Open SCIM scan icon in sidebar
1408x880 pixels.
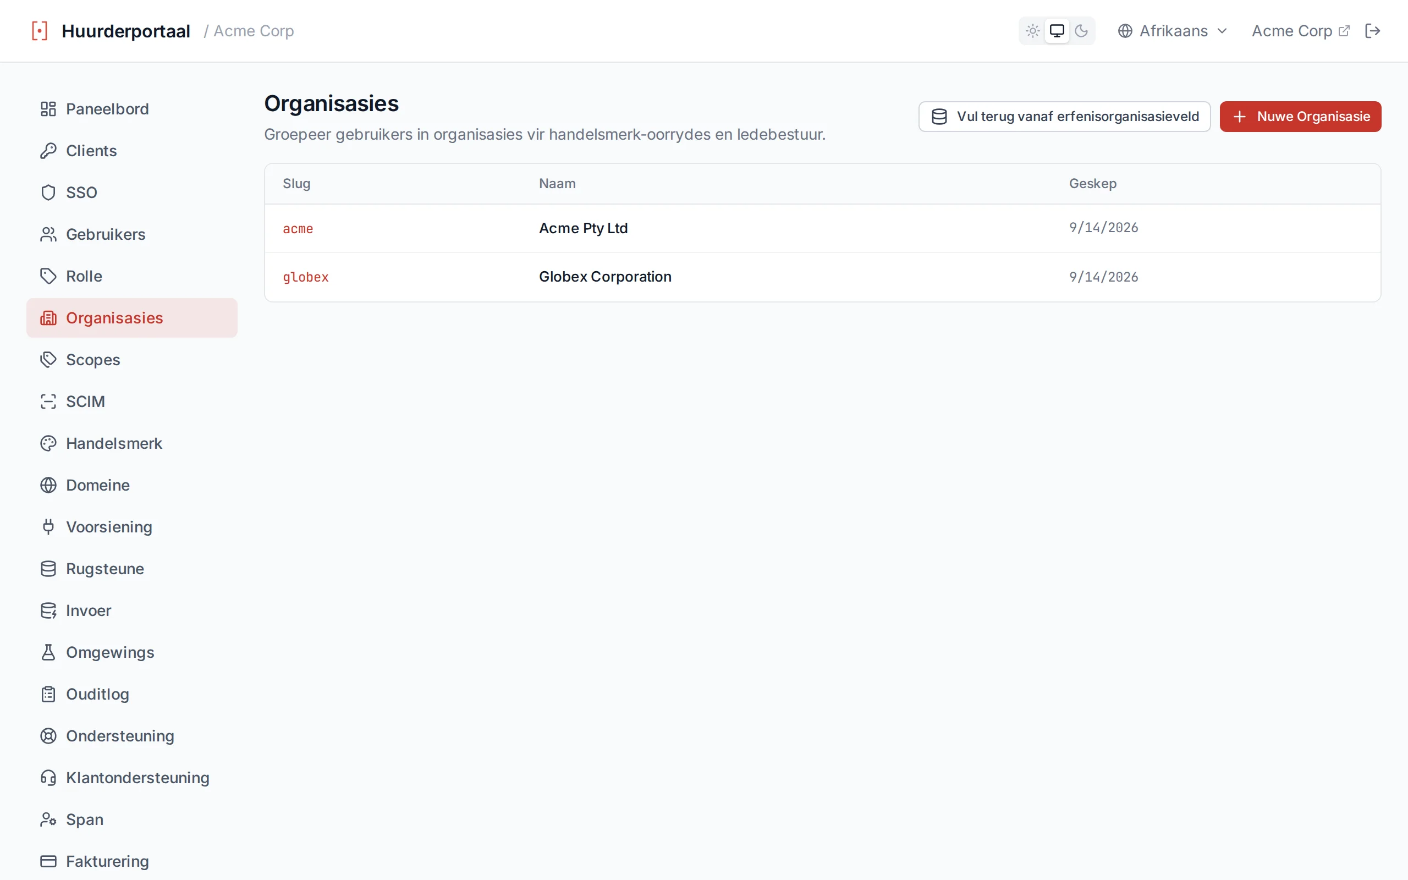click(48, 402)
